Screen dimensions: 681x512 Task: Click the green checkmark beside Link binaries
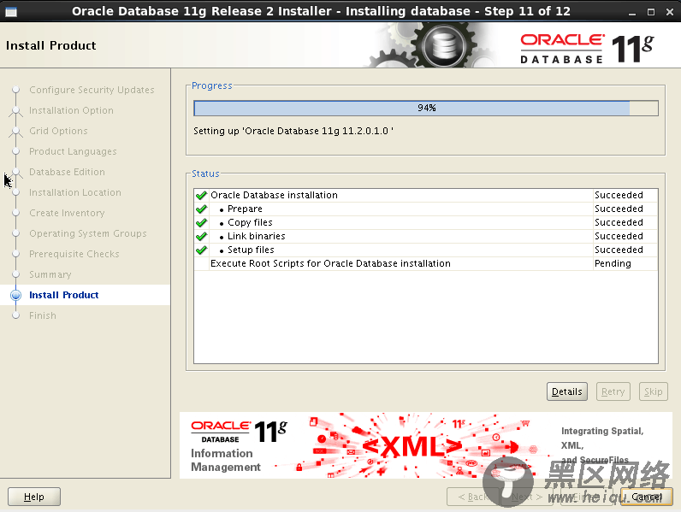click(x=202, y=237)
